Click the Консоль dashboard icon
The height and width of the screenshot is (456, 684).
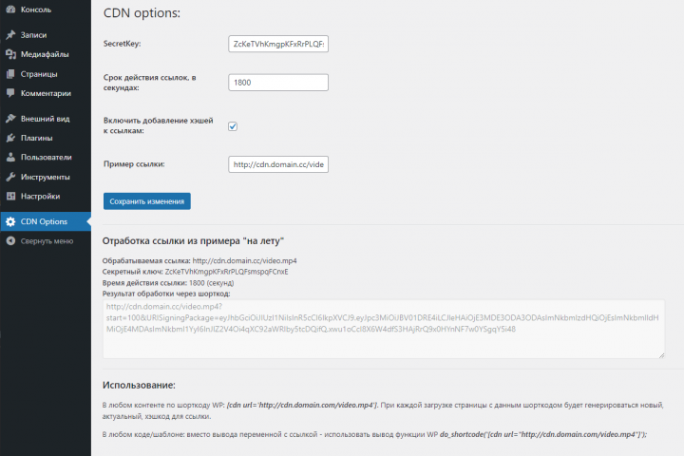coord(9,10)
